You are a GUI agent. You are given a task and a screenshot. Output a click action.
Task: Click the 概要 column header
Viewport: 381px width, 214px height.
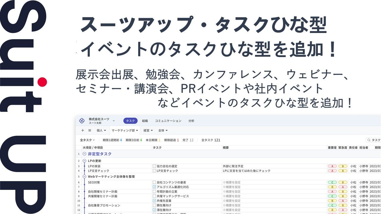pos(226,147)
